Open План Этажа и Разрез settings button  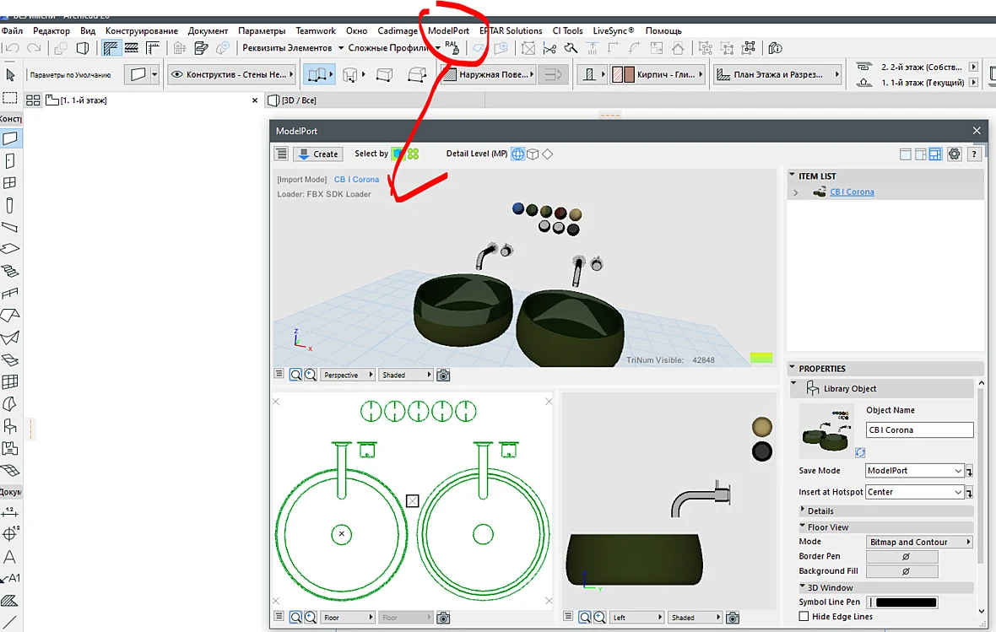778,74
